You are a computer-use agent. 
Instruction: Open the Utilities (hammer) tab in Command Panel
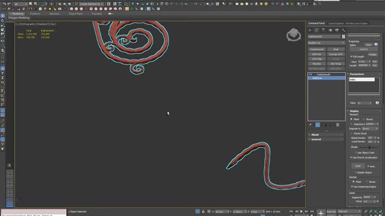click(x=343, y=30)
